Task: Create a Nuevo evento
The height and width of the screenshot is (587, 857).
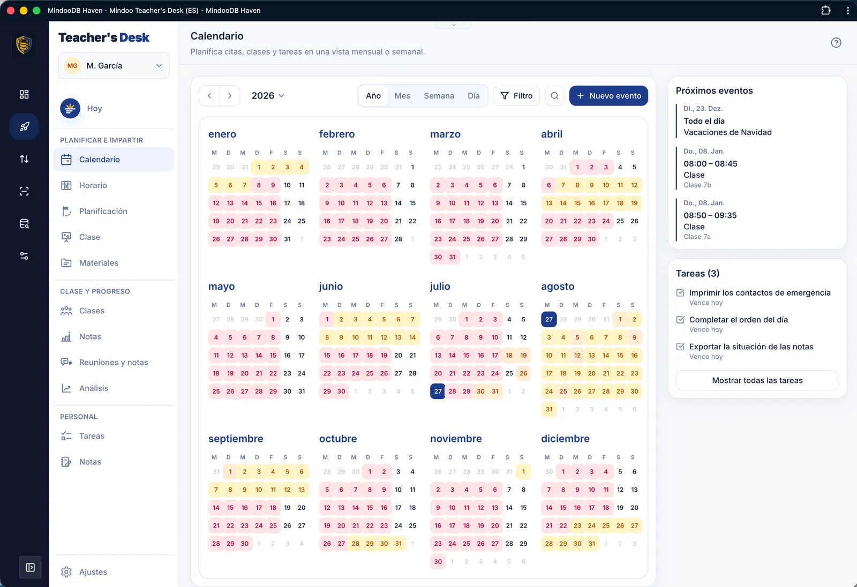Action: (608, 96)
